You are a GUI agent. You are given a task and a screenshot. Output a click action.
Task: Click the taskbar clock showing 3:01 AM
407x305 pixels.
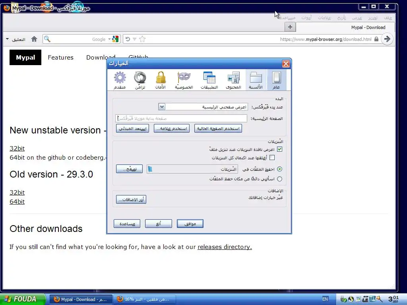pos(393,299)
